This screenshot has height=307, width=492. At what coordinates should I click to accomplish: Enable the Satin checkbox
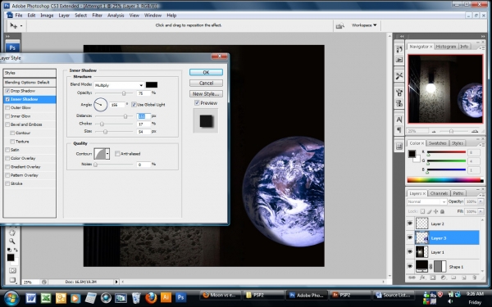[x=7, y=150]
